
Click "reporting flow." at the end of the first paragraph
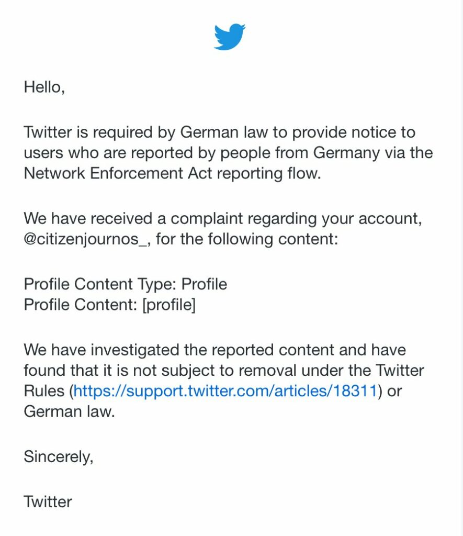point(269,173)
